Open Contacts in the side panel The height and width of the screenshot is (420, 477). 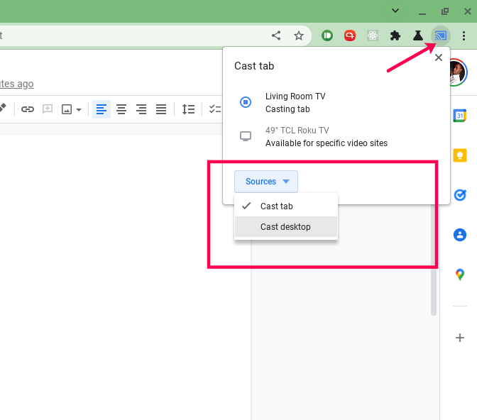[460, 235]
